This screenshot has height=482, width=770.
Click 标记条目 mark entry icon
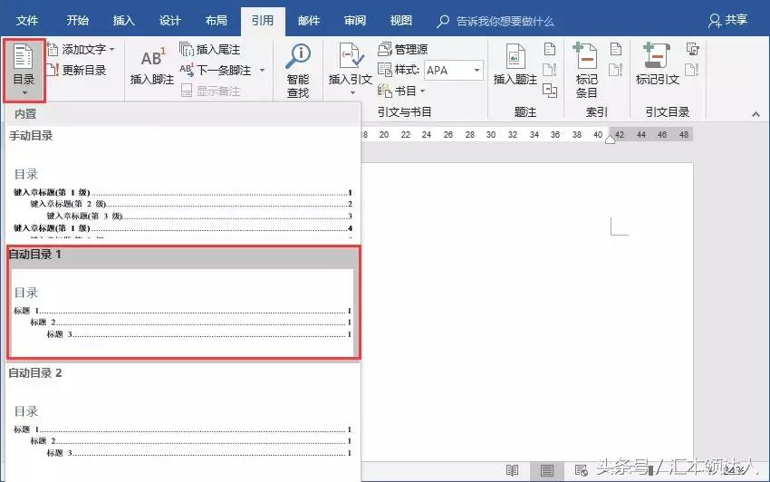click(x=585, y=55)
